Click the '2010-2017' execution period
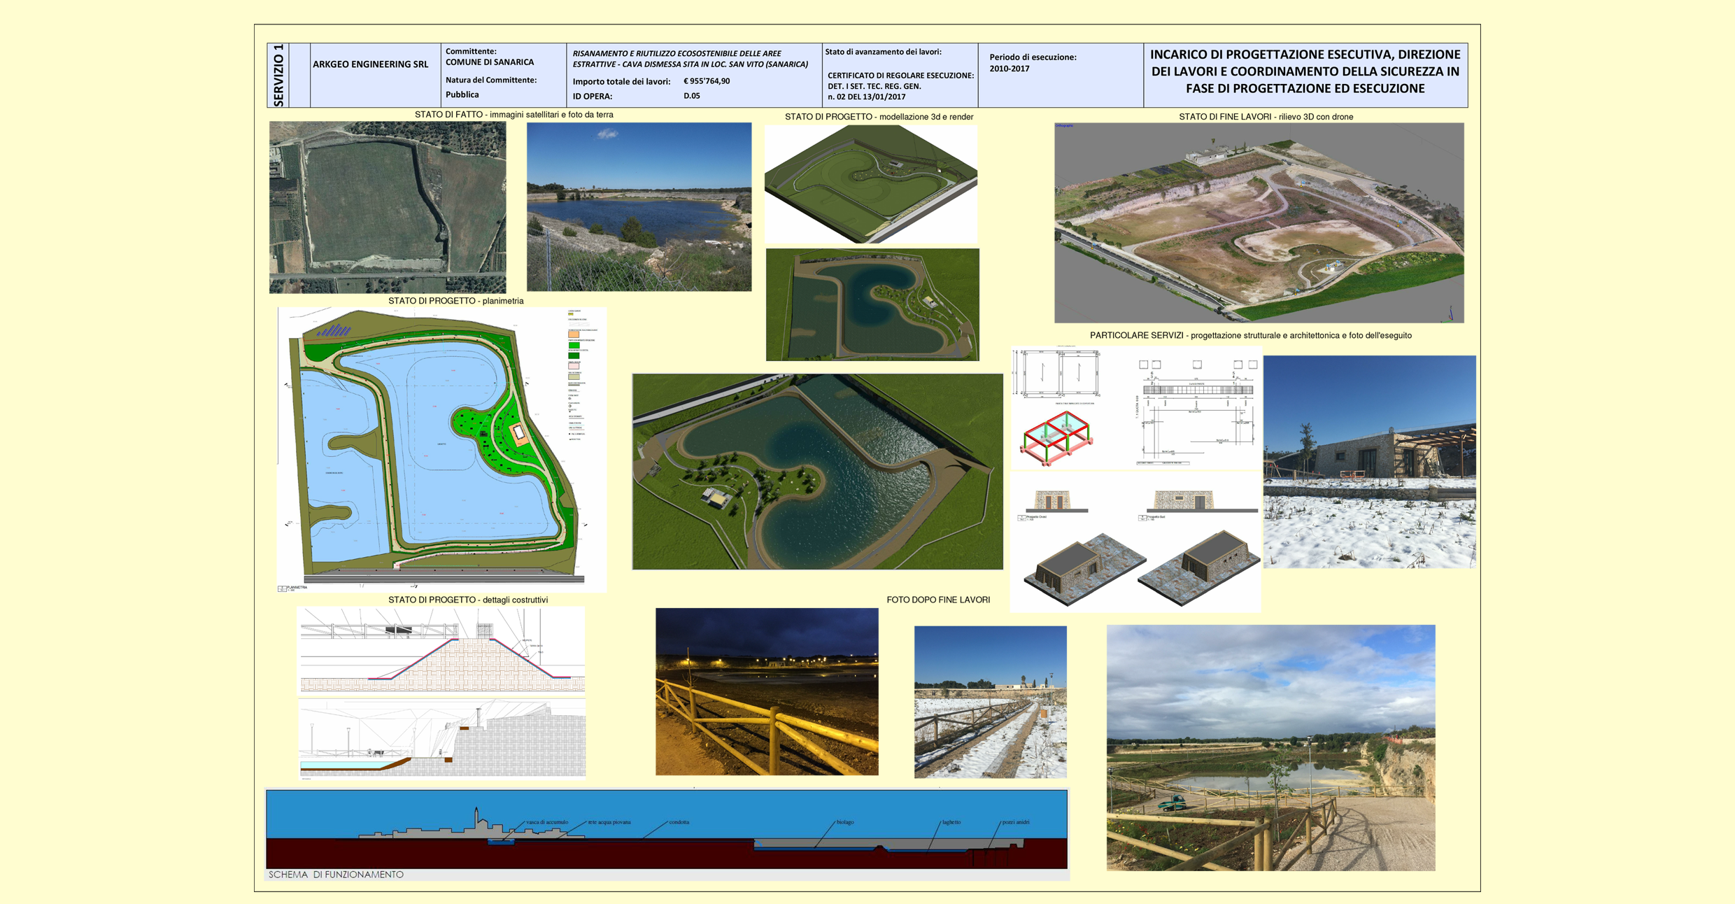This screenshot has width=1735, height=904. pyautogui.click(x=1009, y=69)
